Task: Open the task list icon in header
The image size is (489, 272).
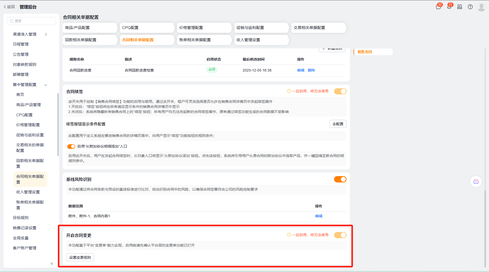Action: 460,7
